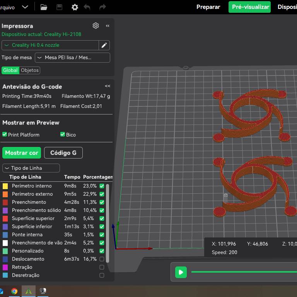The width and height of the screenshot is (297, 297).
Task: Click the redo arrow icon
Action: click(x=102, y=7)
